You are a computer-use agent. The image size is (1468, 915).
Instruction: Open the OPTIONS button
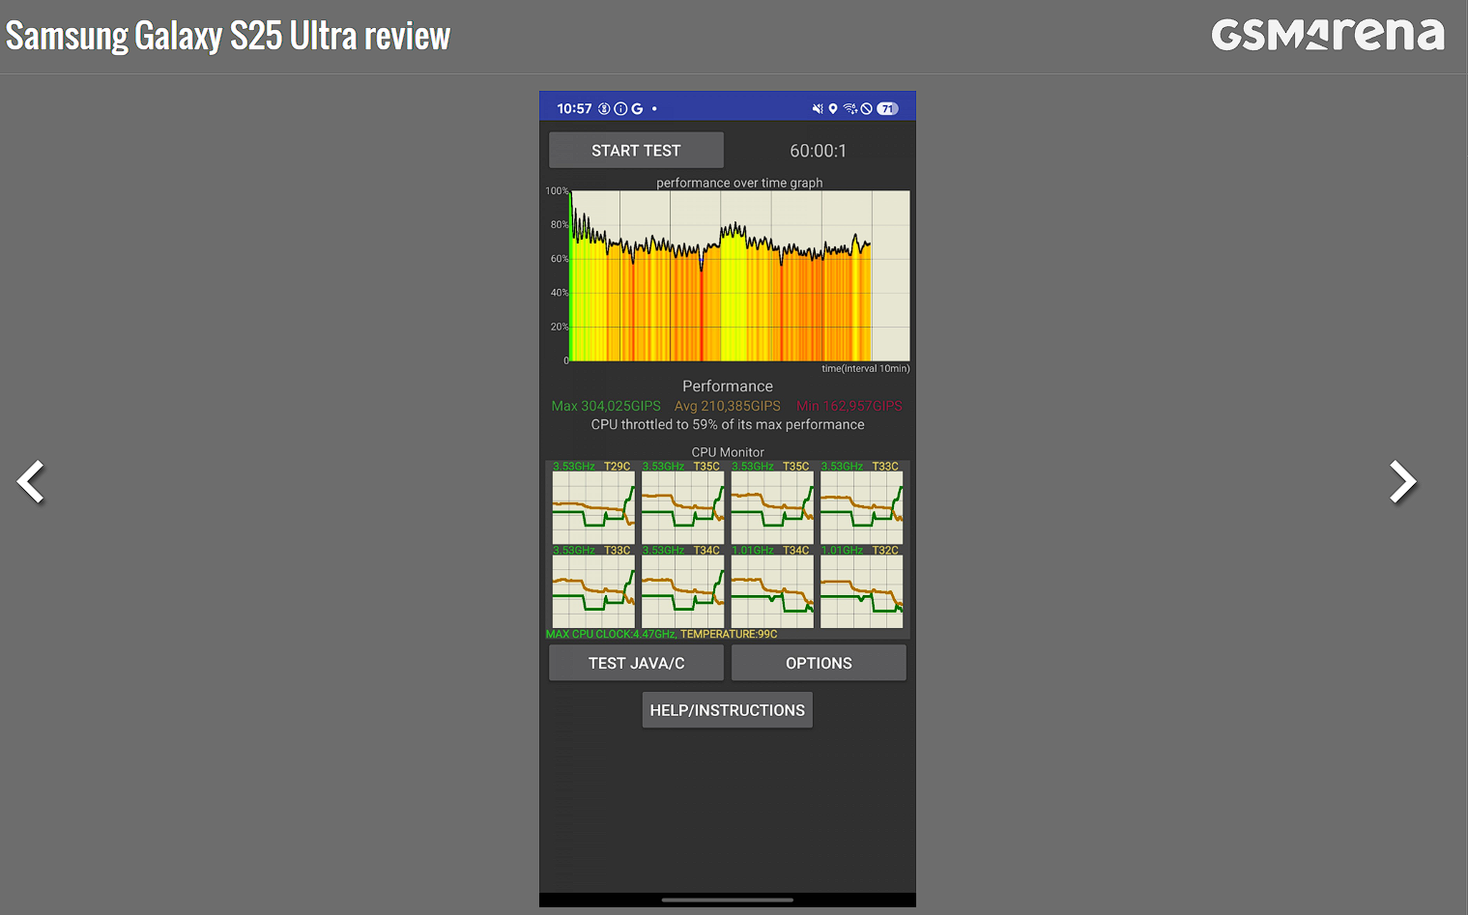pyautogui.click(x=819, y=663)
